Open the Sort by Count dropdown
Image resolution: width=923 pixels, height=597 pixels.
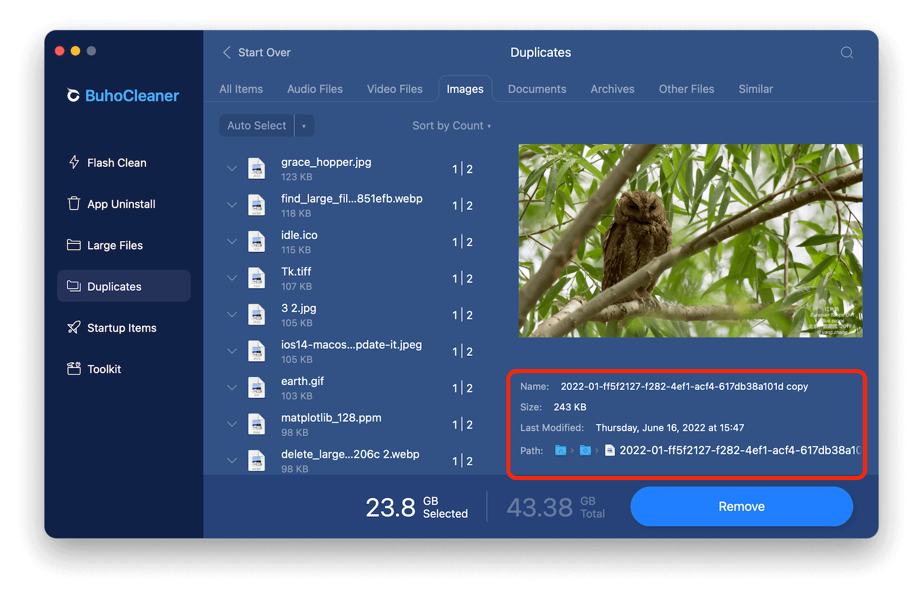pyautogui.click(x=451, y=126)
